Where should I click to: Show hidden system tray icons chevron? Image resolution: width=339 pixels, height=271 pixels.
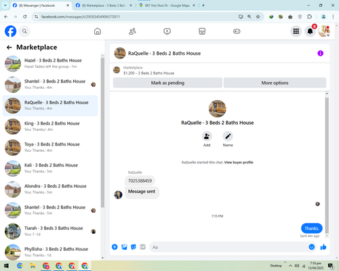(x=290, y=266)
